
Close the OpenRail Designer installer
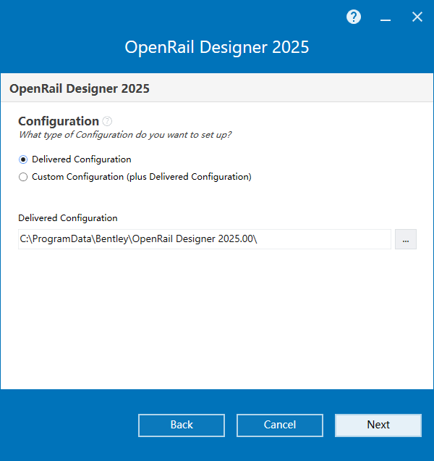pyautogui.click(x=417, y=17)
